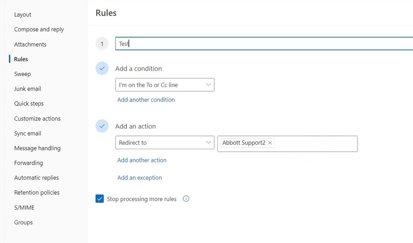Click the rule number 1 badge
This screenshot has height=243, width=413.
tap(102, 43)
